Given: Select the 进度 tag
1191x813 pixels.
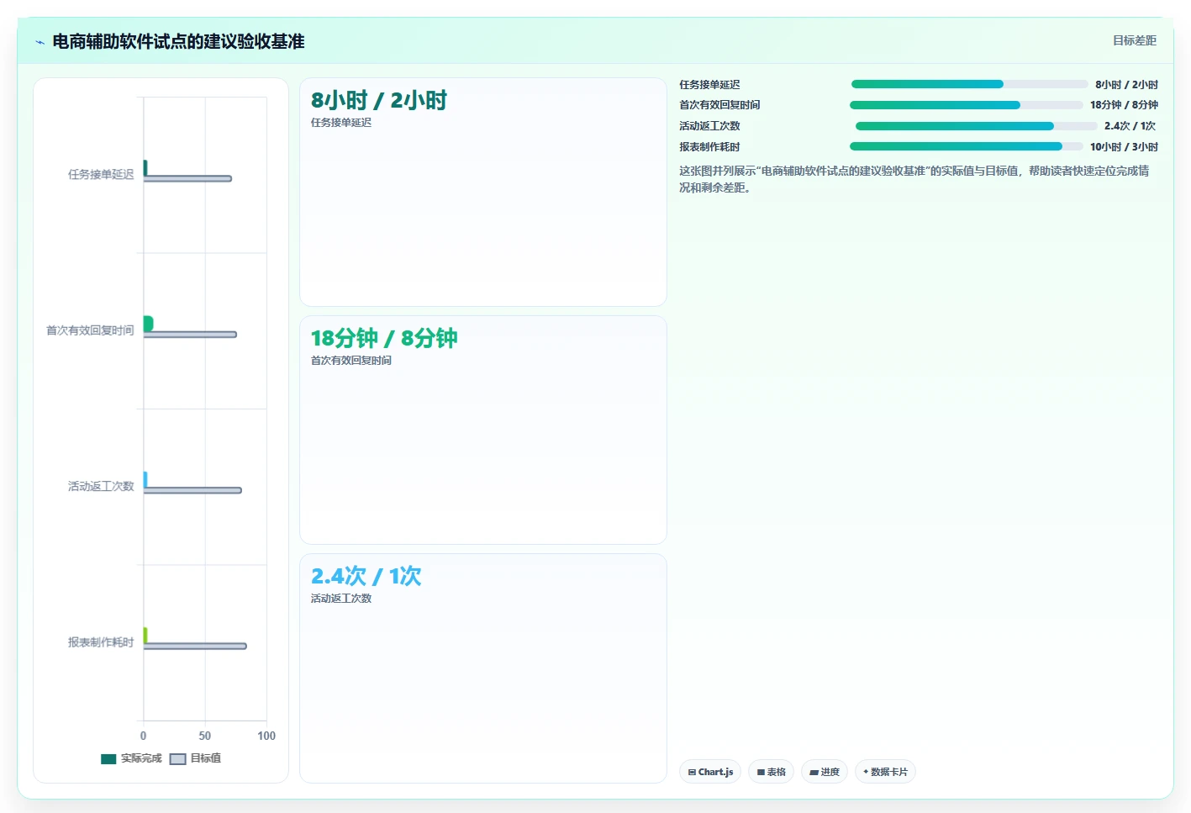Looking at the screenshot, I should tap(825, 772).
